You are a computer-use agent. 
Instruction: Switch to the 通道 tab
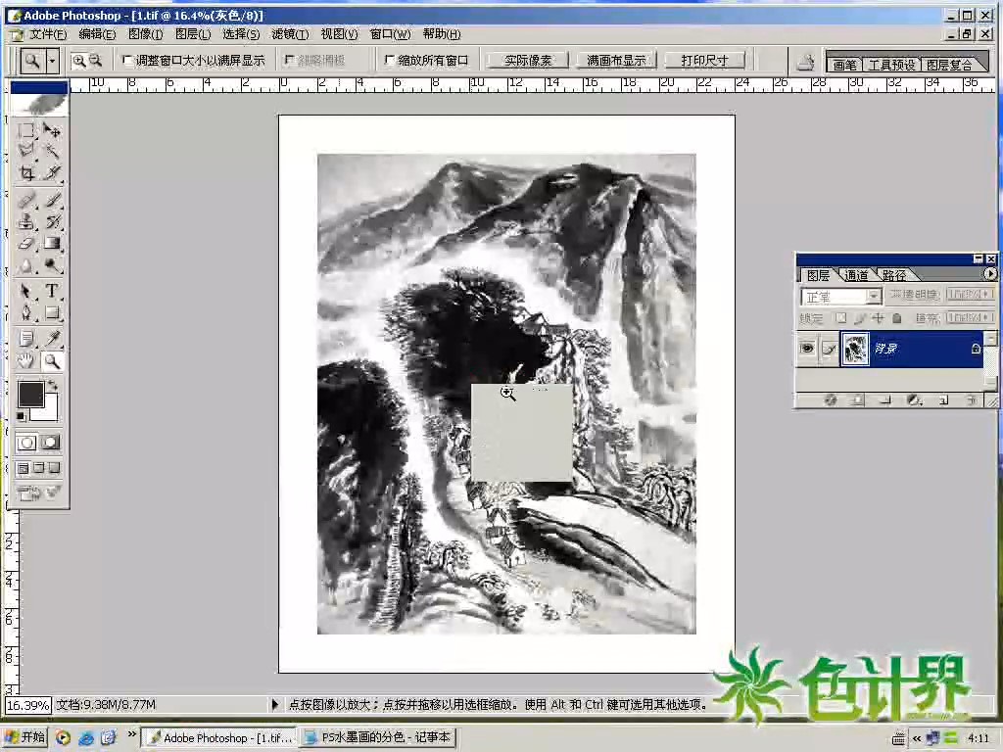coord(856,275)
